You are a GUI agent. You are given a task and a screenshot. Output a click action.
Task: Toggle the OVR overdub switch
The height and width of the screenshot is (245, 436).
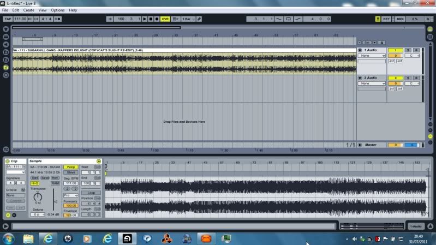point(165,19)
